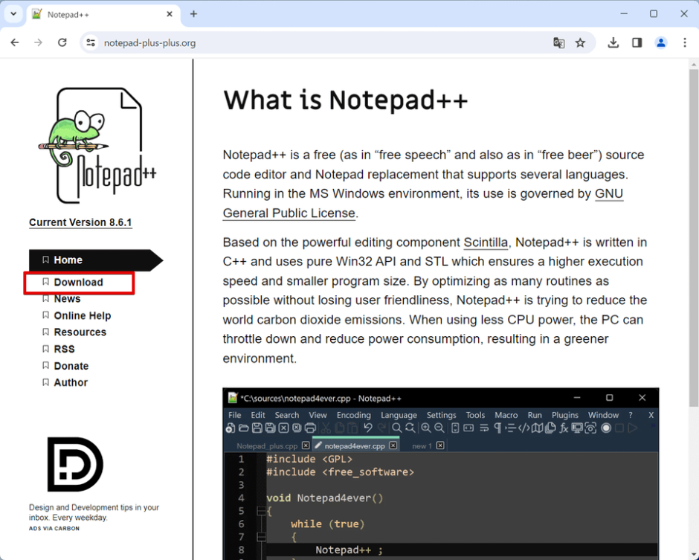Select Home in the sidebar menu
The image size is (699, 560).
96,260
